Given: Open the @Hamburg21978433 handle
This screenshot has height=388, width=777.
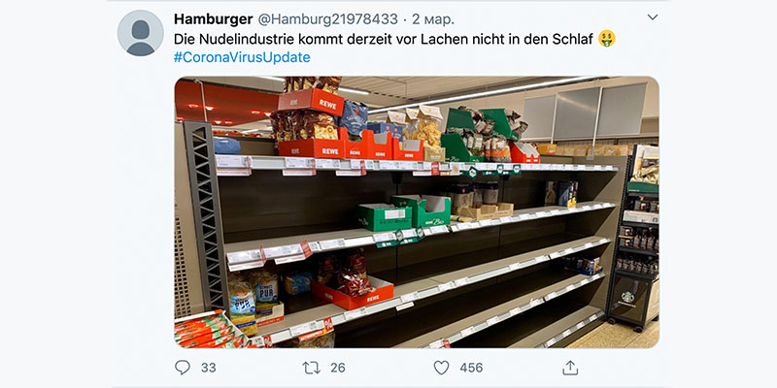Looking at the screenshot, I should click(327, 19).
